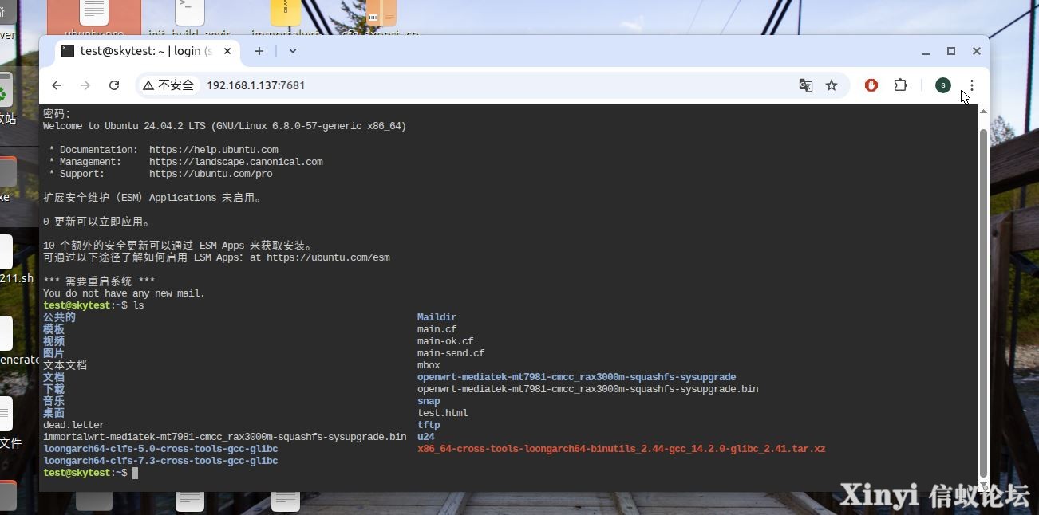Open the translate page icon

806,85
